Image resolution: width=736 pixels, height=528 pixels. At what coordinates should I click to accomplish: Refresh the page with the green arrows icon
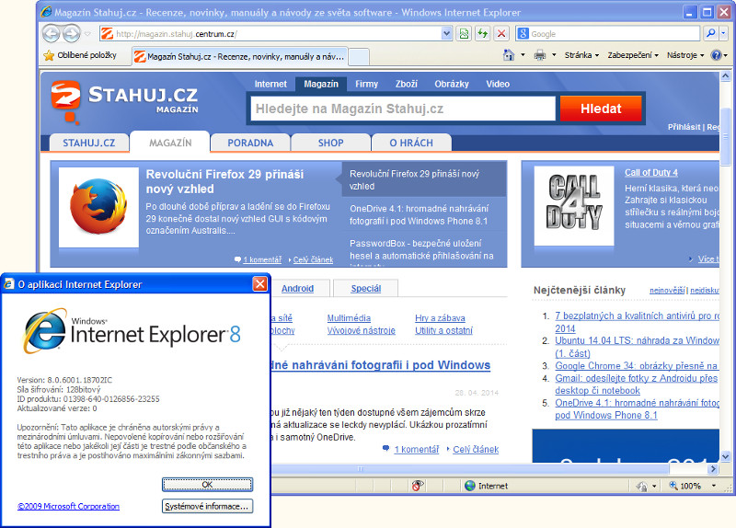(x=482, y=34)
